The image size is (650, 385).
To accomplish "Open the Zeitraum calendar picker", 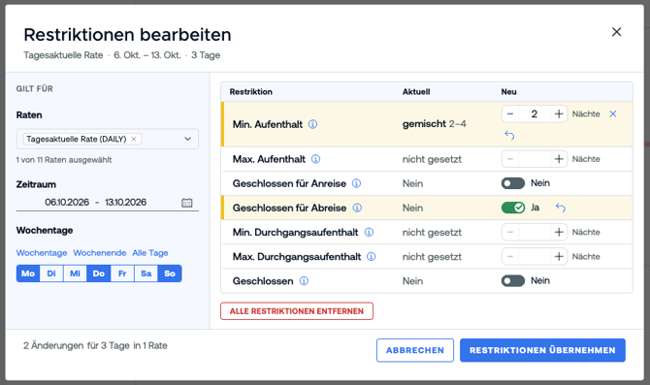I will click(187, 203).
